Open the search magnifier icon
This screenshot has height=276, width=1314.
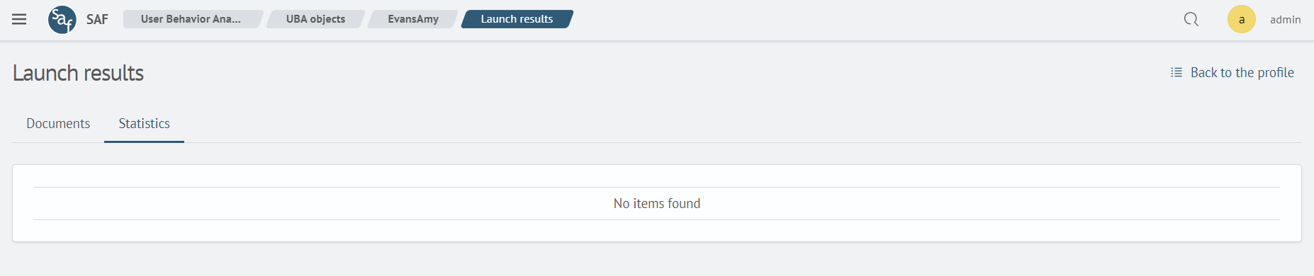(1191, 19)
